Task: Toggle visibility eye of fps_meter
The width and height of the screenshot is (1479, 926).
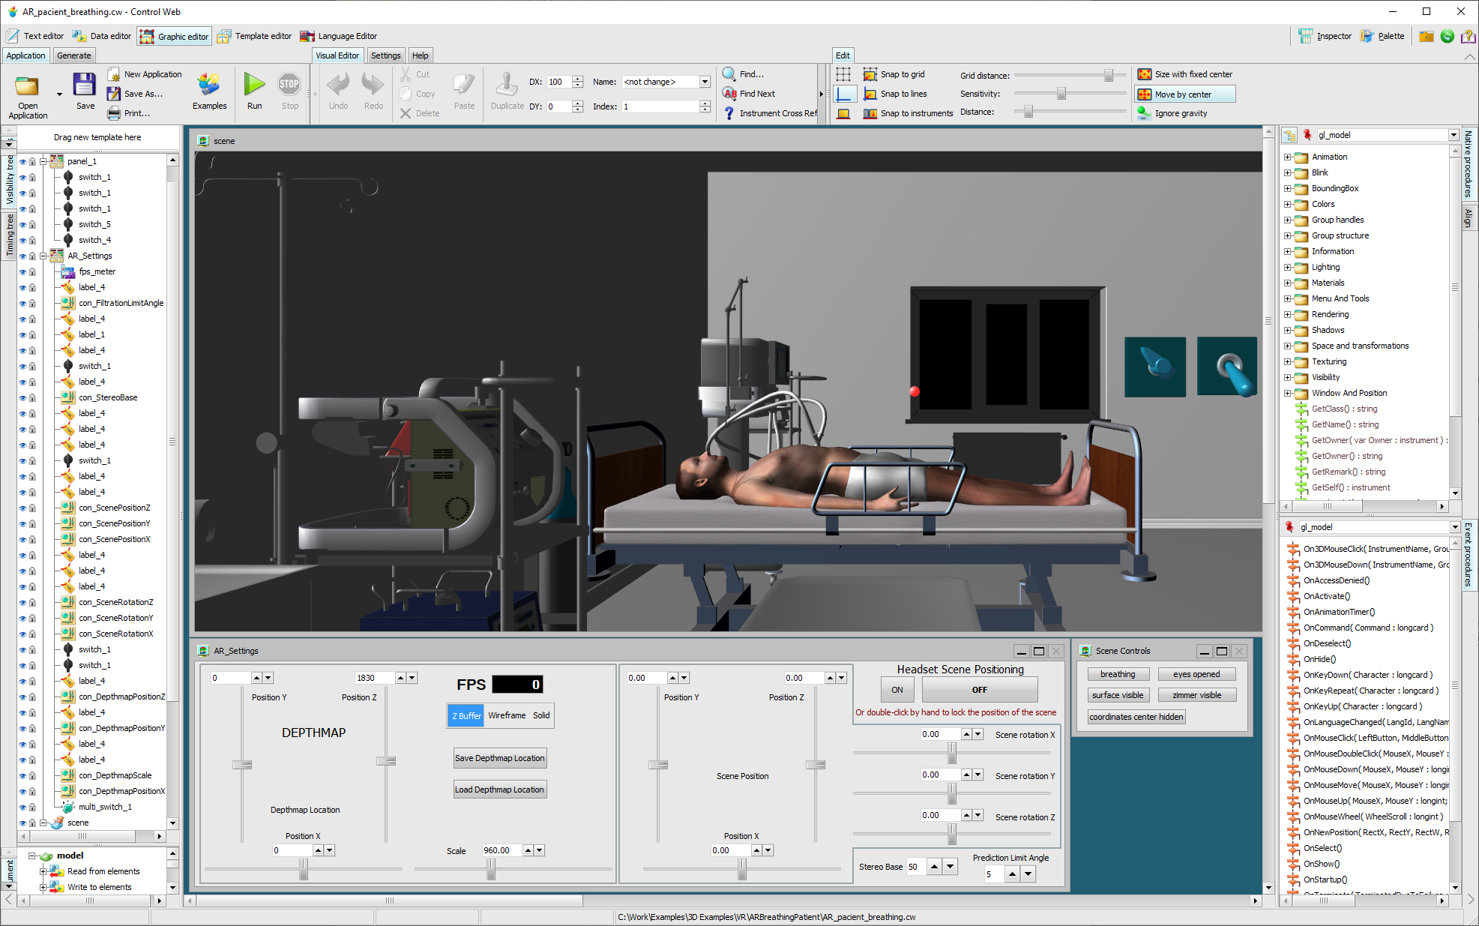Action: tap(22, 272)
